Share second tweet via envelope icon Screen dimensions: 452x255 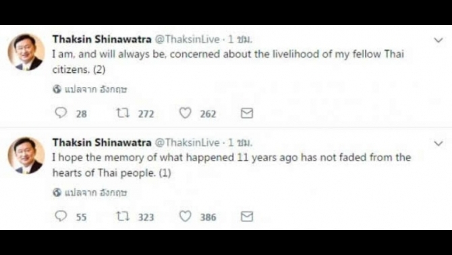(x=247, y=217)
